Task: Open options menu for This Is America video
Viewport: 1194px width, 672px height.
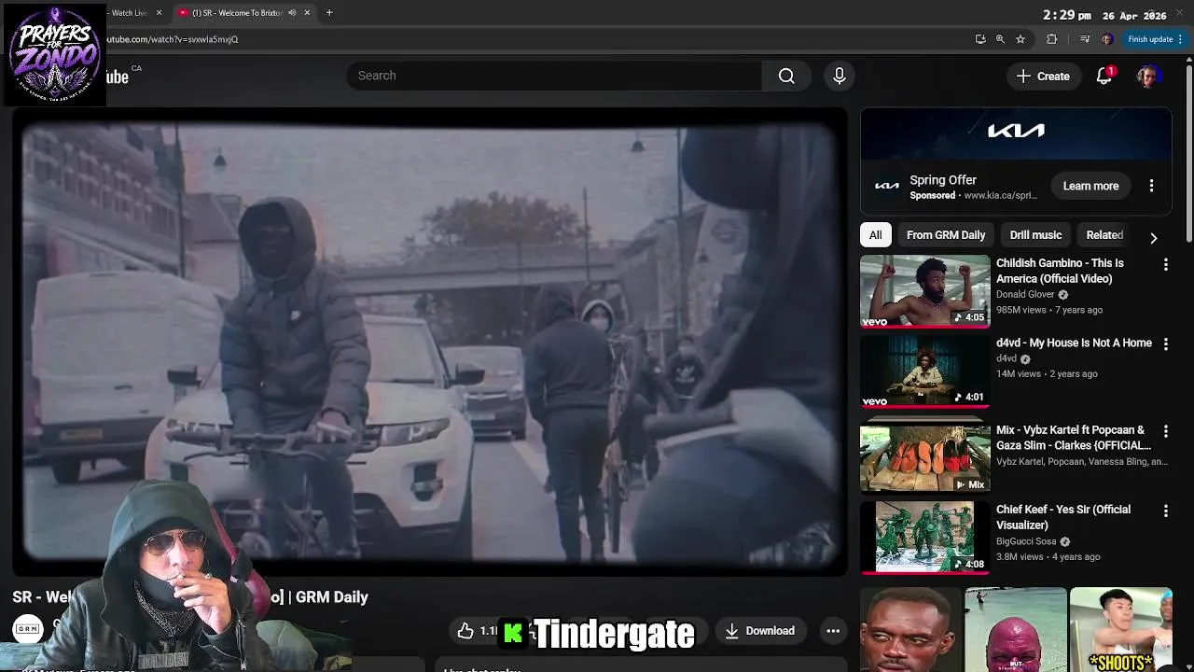Action: [1165, 265]
